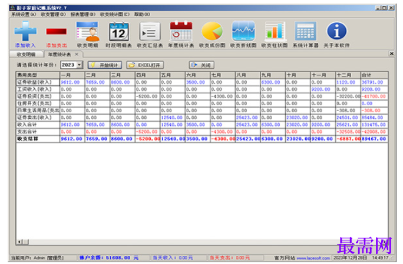Click the 十二月 column header
The image size is (403, 264).
pos(348,75)
